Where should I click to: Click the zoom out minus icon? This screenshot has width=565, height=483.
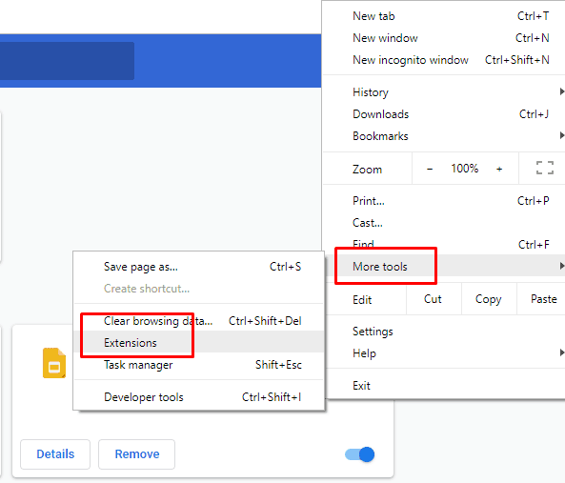click(x=430, y=169)
